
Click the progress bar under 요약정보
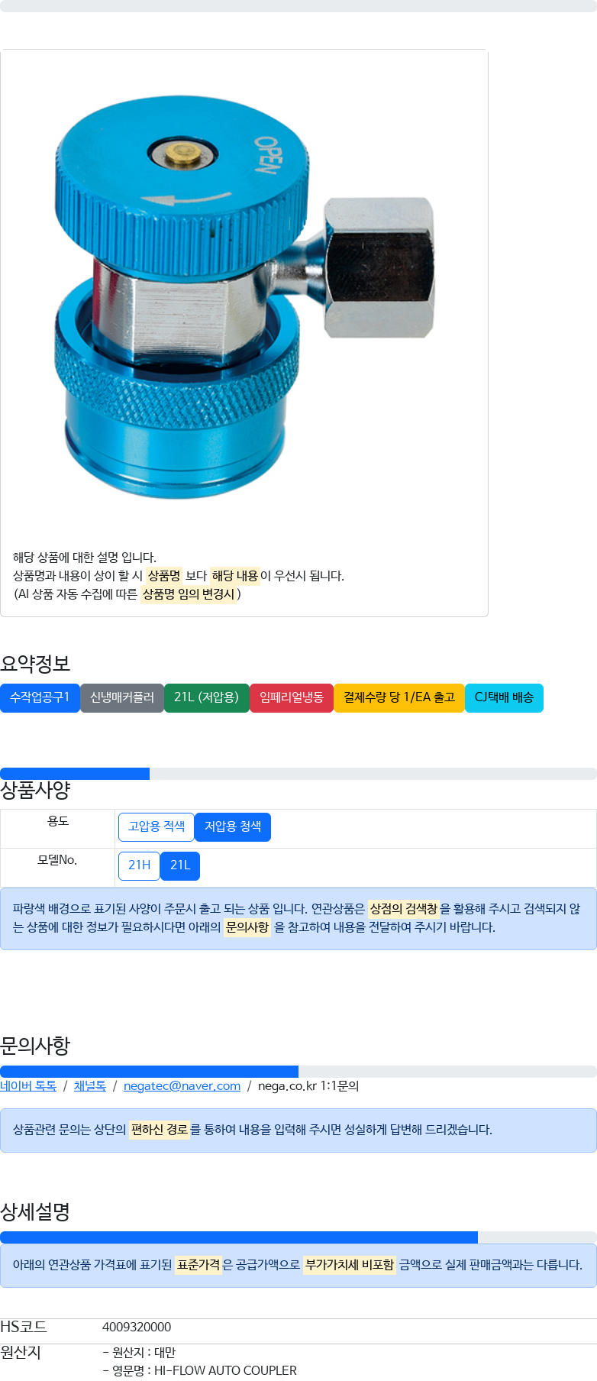point(298,774)
